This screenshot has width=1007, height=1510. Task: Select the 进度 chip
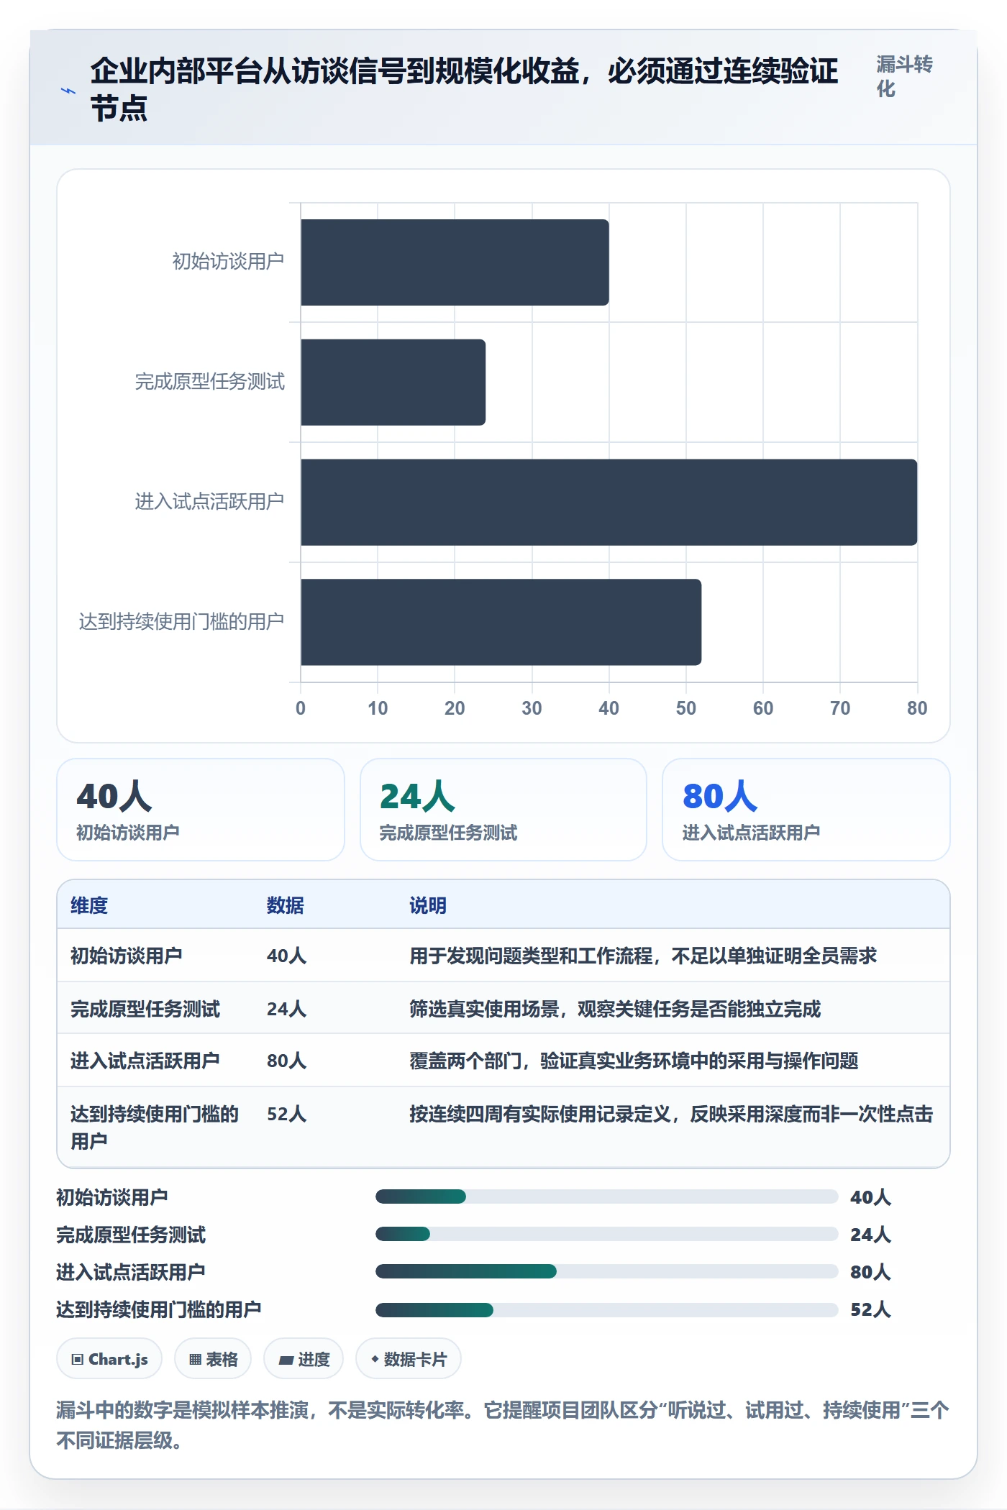pos(304,1359)
